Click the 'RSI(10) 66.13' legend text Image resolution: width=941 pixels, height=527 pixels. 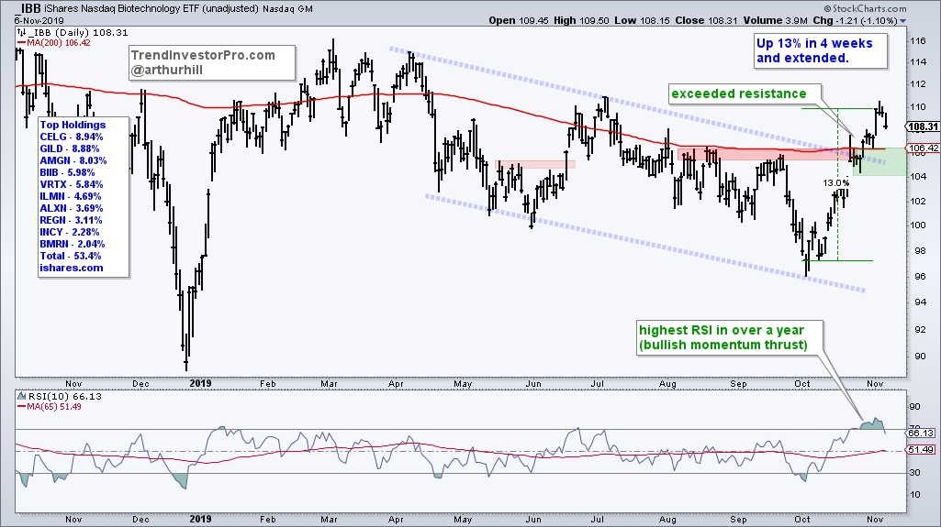tap(65, 397)
